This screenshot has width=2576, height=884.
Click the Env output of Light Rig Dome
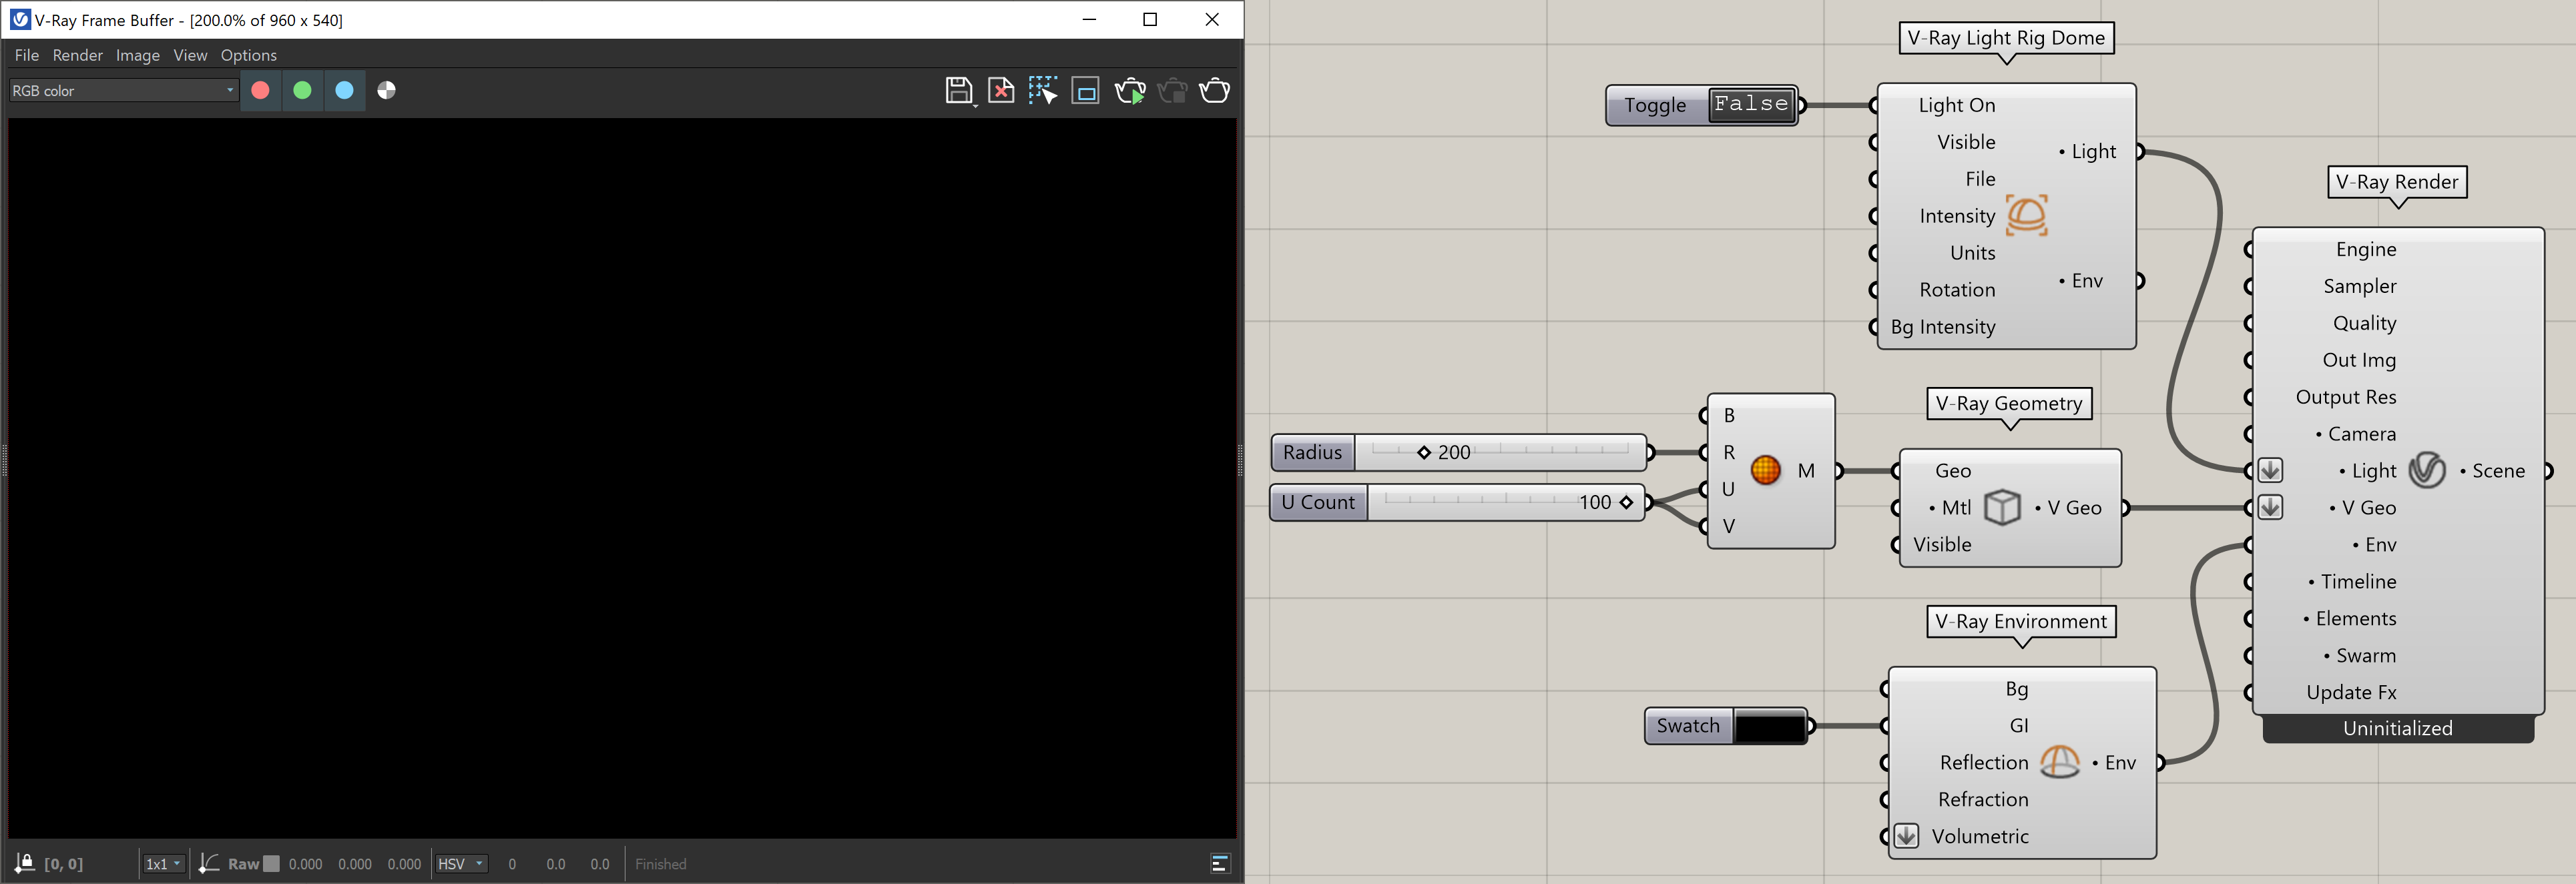tap(2086, 281)
